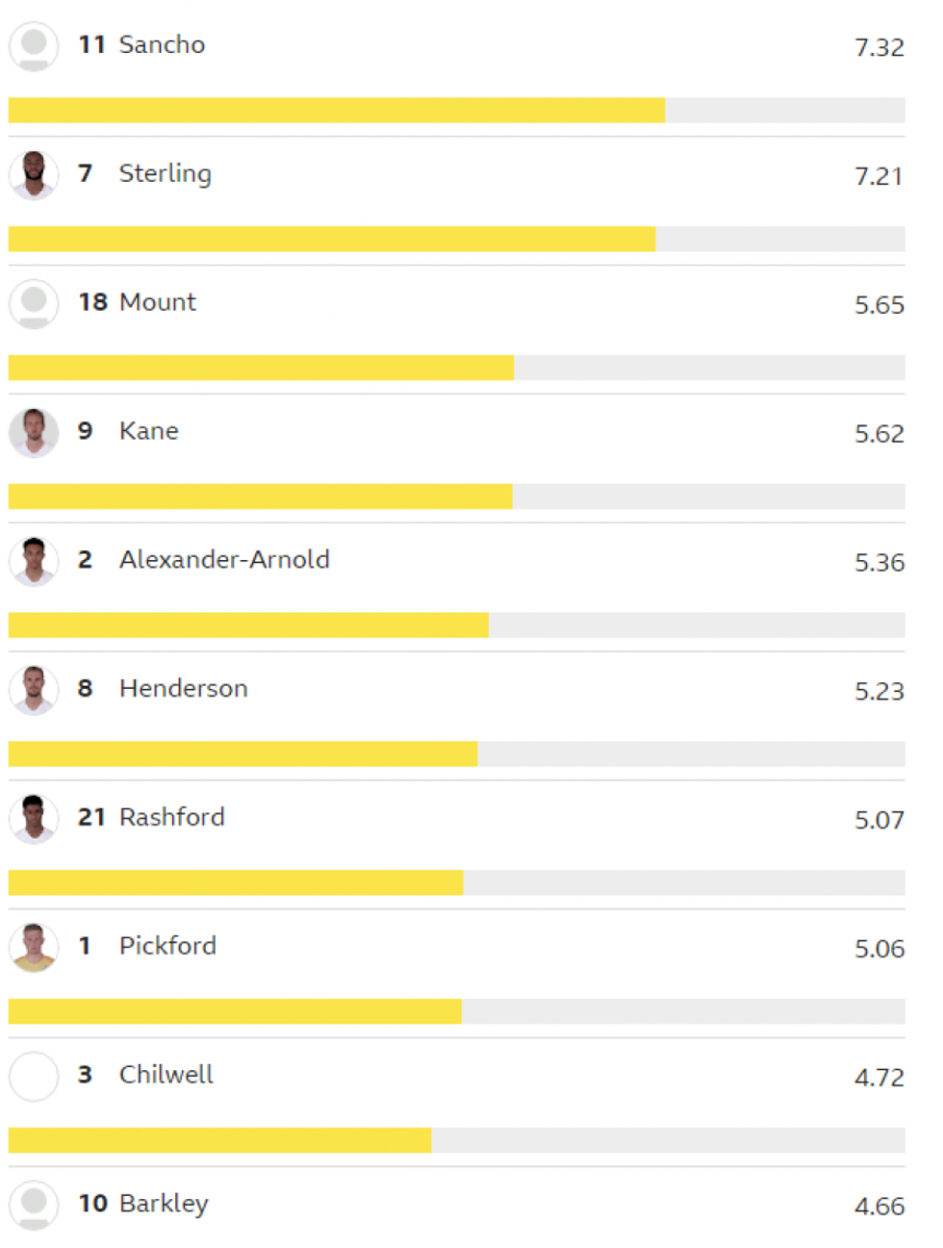The height and width of the screenshot is (1248, 943).
Task: Click Pickford's player photo
Action: click(x=34, y=948)
